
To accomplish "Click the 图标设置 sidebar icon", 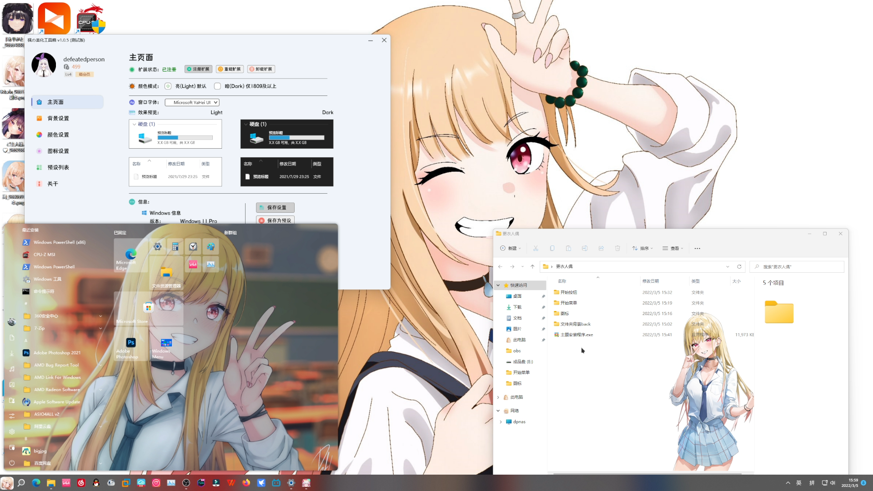I will [x=40, y=151].
